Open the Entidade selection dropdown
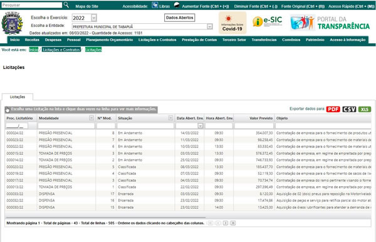The width and height of the screenshot is (376, 242). (x=209, y=26)
